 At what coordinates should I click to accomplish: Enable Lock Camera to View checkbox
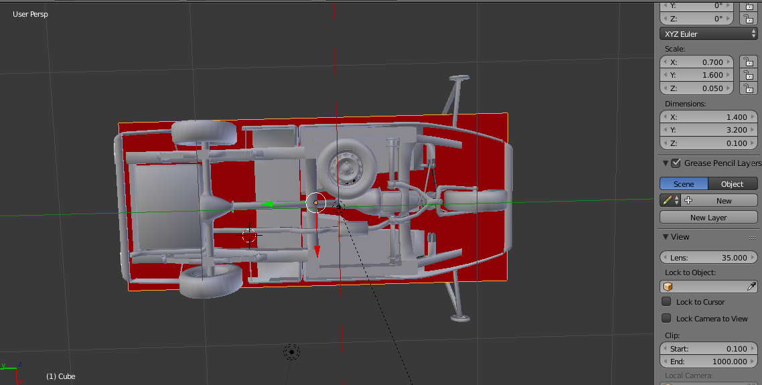666,318
